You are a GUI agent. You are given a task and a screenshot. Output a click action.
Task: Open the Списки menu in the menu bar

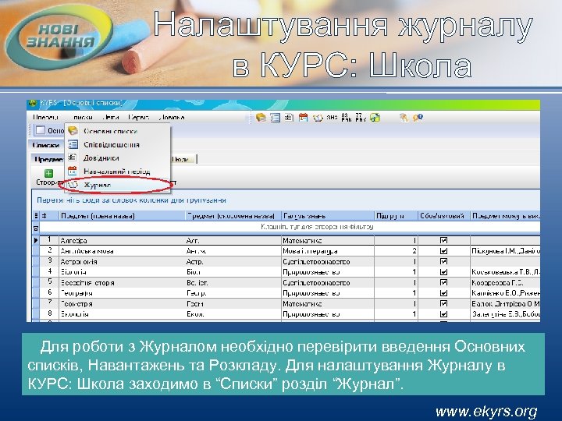tap(83, 118)
